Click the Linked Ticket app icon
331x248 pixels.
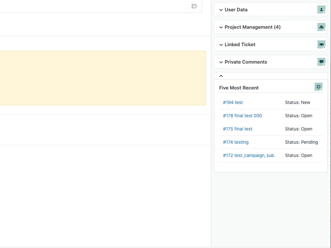[321, 45]
